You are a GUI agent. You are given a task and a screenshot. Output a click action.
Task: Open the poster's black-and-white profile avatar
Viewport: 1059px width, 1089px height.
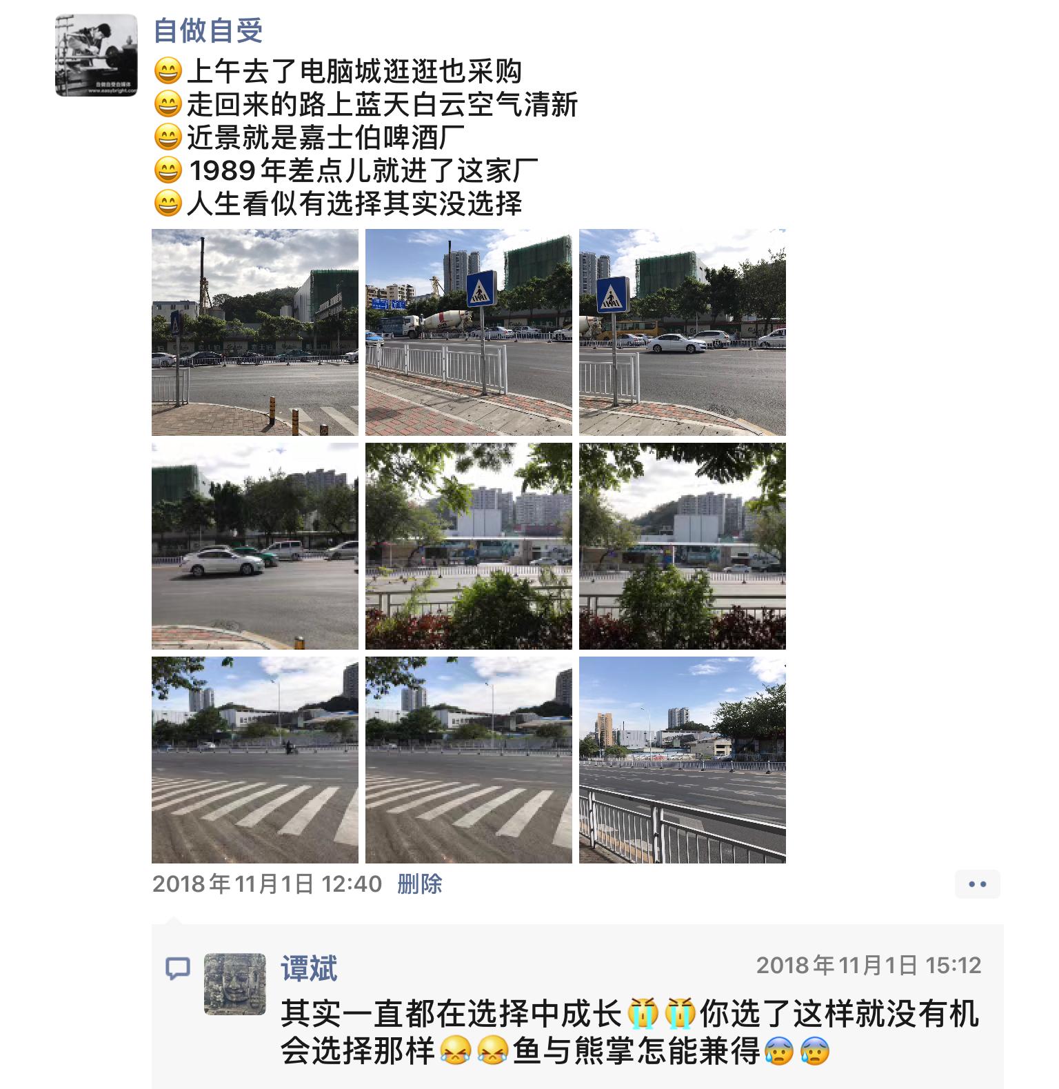coord(97,55)
